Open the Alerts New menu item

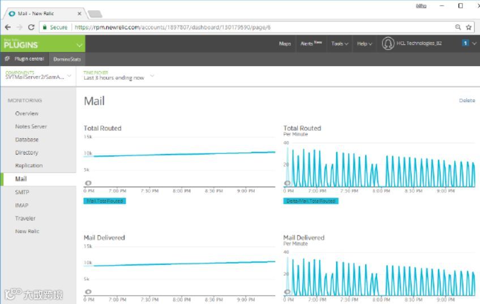coord(311,44)
